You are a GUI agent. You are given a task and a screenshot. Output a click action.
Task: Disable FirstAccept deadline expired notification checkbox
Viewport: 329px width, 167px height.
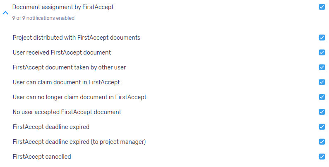pyautogui.click(x=322, y=127)
